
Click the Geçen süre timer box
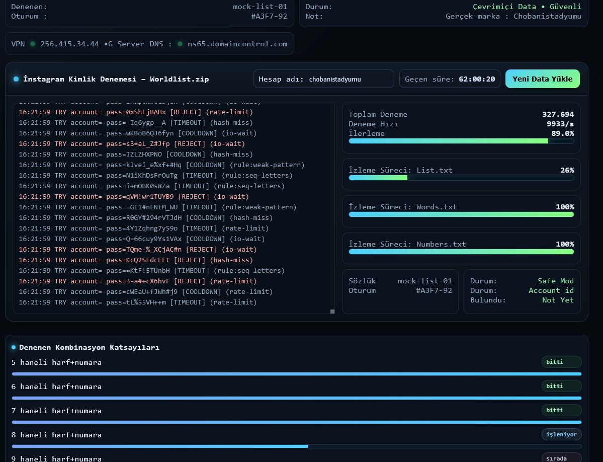point(450,79)
